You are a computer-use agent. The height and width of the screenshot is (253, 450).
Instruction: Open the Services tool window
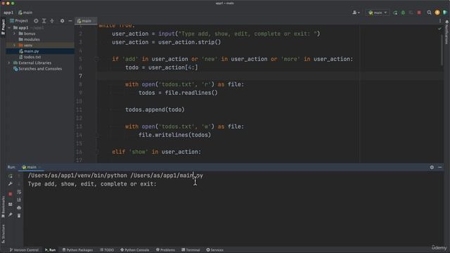coord(214,250)
